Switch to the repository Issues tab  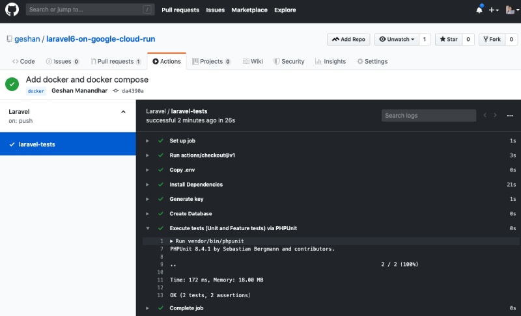click(63, 61)
